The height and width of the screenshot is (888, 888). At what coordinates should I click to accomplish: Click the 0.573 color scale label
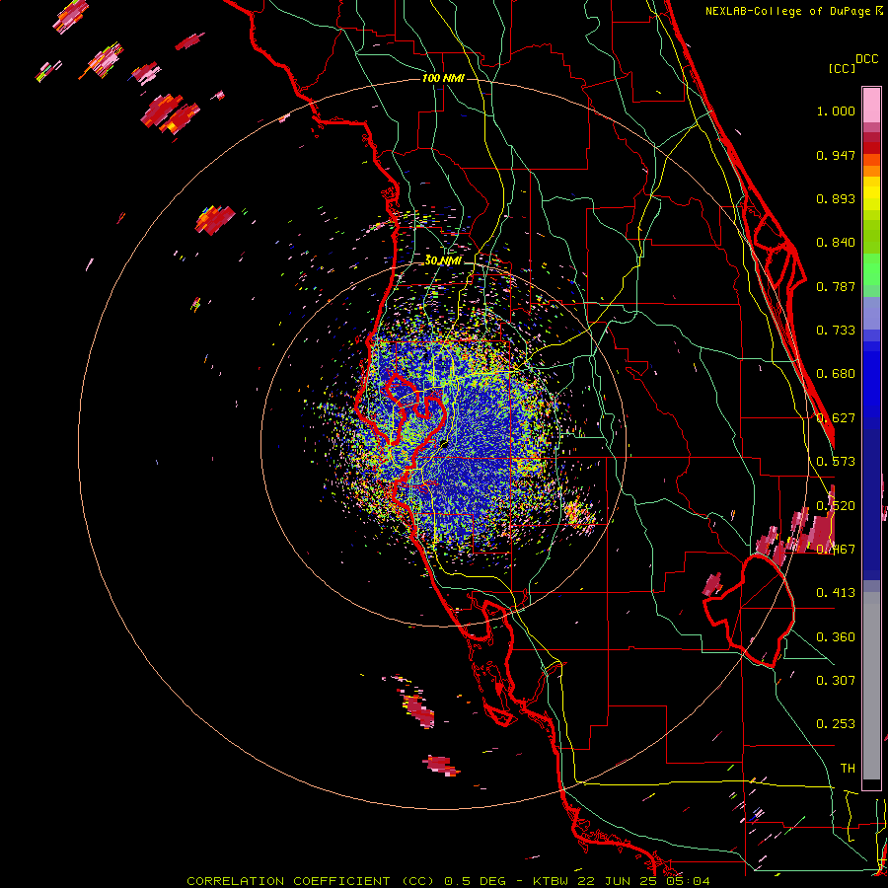click(x=836, y=462)
